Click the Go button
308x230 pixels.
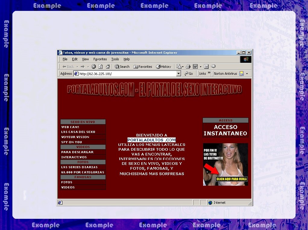(x=189, y=74)
